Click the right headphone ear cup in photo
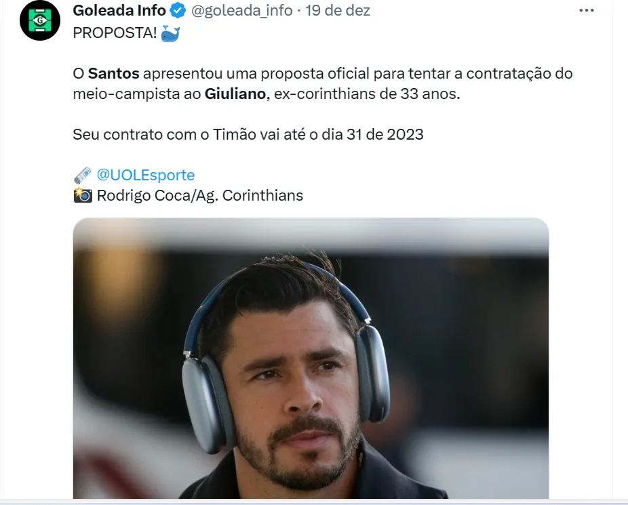This screenshot has width=628, height=505. click(x=372, y=373)
